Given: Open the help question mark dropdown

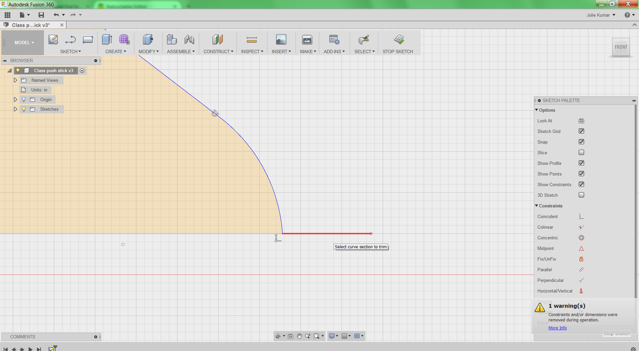Looking at the screenshot, I should [x=629, y=15].
